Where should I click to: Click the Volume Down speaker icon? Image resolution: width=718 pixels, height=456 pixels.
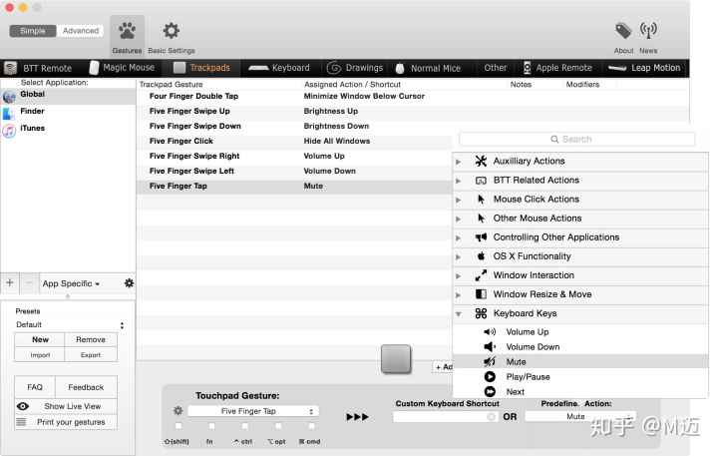pos(490,347)
